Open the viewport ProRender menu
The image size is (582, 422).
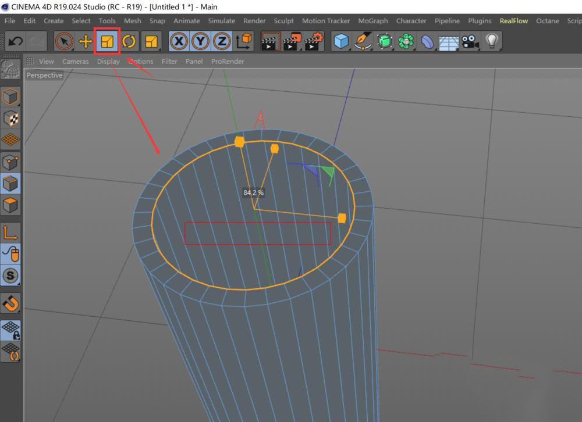228,62
